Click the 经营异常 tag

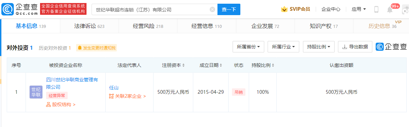point(57,95)
